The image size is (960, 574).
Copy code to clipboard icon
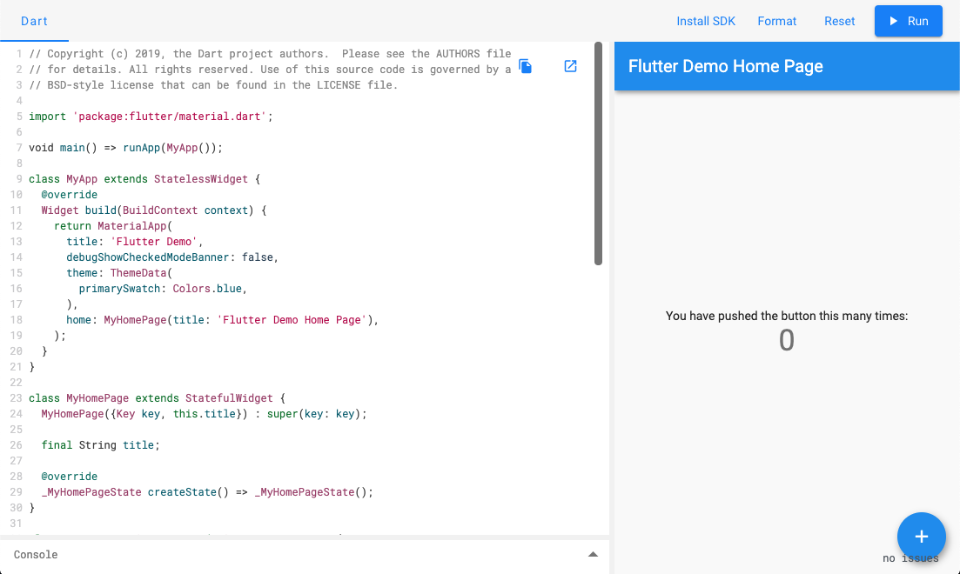click(x=526, y=66)
